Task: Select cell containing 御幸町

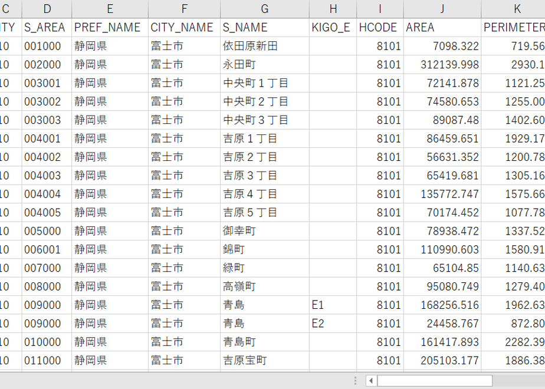Action: click(x=264, y=231)
